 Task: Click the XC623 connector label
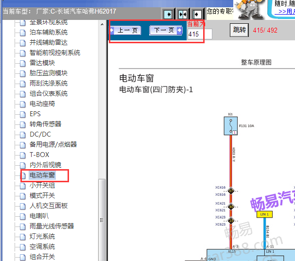click(220, 225)
